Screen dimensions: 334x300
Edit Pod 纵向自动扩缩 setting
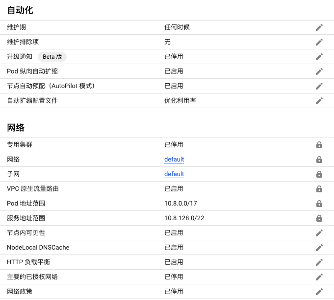coord(319,71)
